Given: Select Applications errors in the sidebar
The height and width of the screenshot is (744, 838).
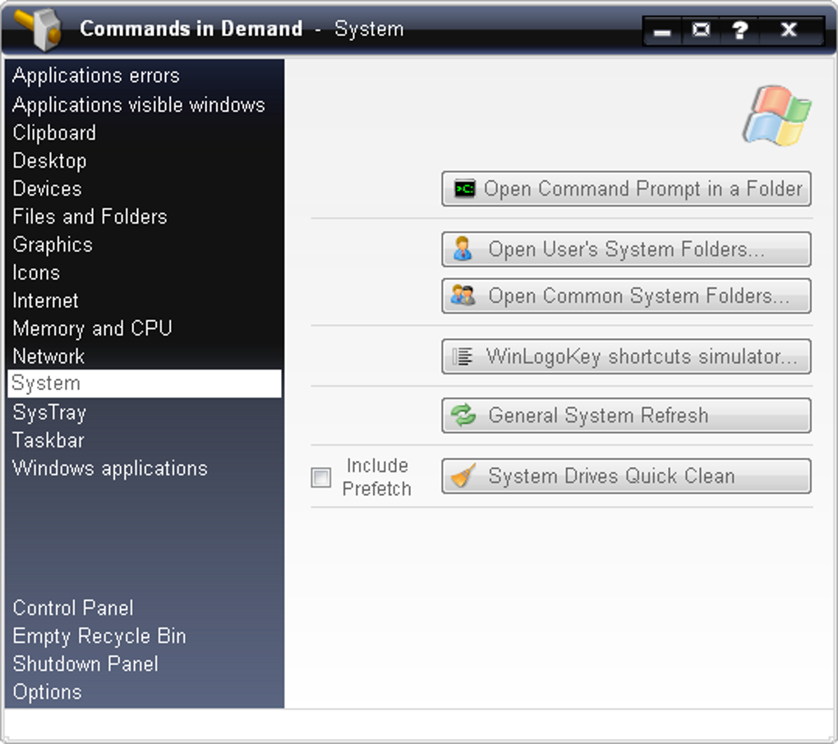Looking at the screenshot, I should pos(96,76).
